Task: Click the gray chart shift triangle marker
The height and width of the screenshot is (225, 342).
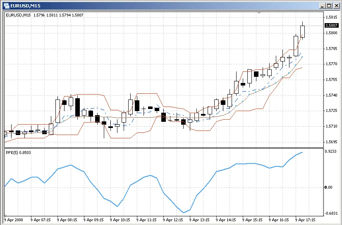Action: [x=259, y=13]
